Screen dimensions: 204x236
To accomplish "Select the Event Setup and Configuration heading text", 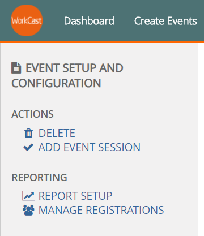I will point(67,75).
